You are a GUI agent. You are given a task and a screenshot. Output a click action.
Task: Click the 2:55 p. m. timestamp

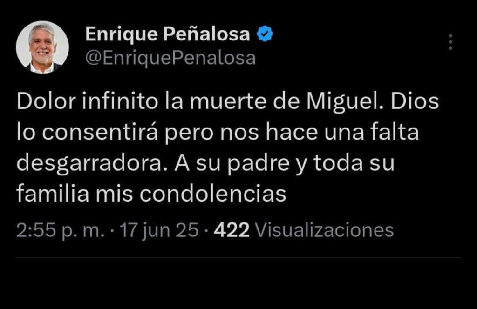[60, 230]
